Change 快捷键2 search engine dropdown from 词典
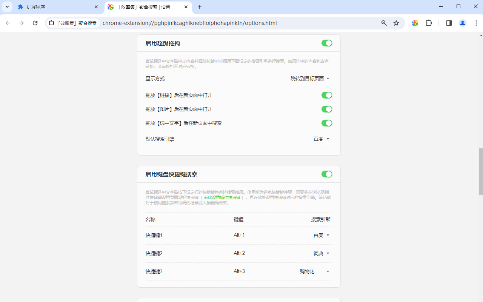483x302 pixels. tap(320, 253)
